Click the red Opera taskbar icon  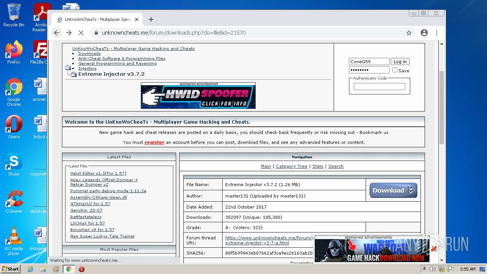click(x=81, y=269)
